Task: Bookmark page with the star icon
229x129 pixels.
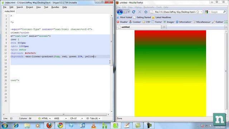Action: point(198,12)
